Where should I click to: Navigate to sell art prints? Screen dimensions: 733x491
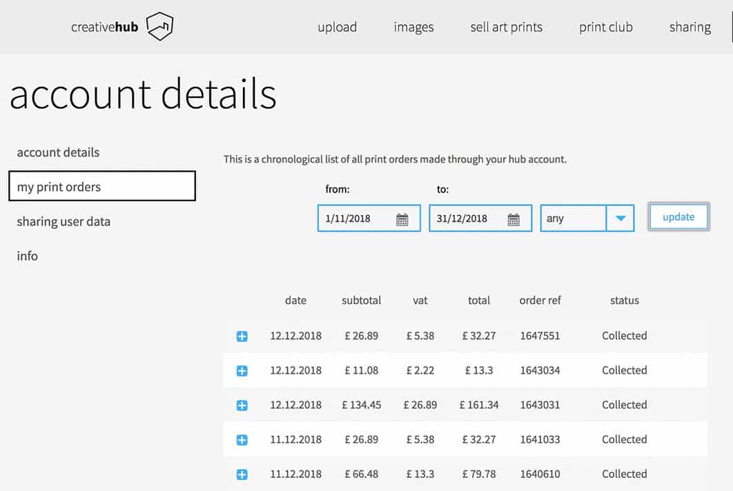(x=506, y=28)
